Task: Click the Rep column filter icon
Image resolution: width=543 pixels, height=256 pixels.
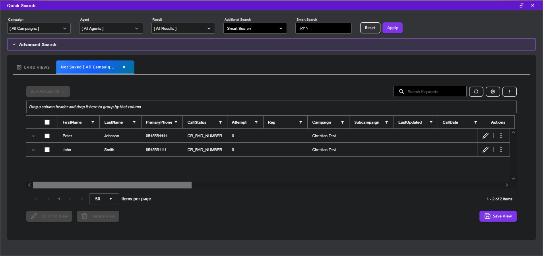Action: [x=301, y=122]
